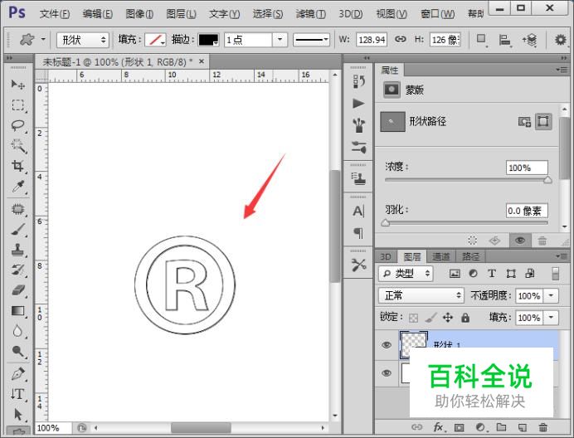Image resolution: width=574 pixels, height=438 pixels.
Task: Choose the Eraser tool
Action: (17, 290)
